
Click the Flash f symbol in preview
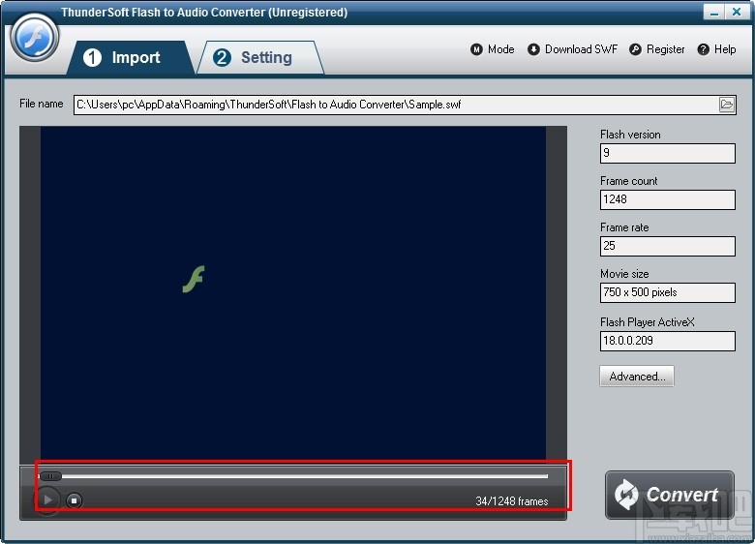click(x=194, y=279)
